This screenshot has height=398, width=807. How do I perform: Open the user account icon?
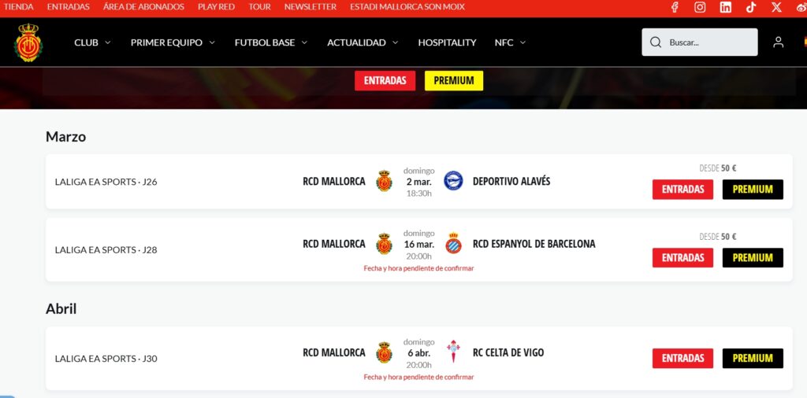pos(778,42)
